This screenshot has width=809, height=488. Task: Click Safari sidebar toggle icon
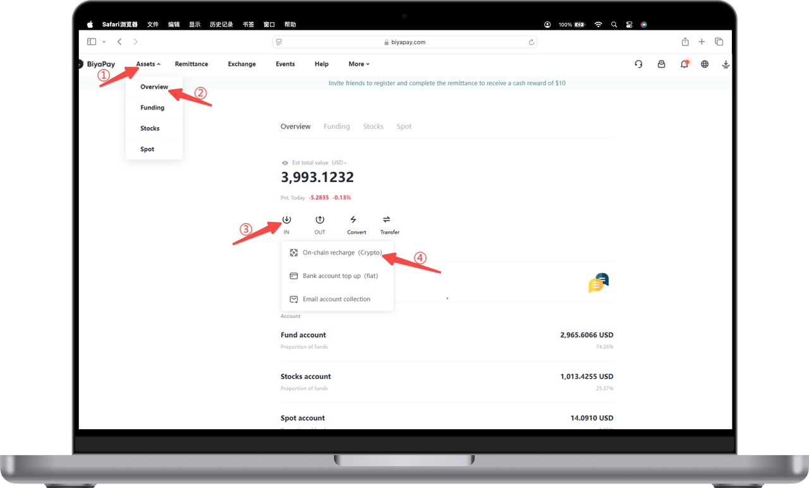[92, 42]
